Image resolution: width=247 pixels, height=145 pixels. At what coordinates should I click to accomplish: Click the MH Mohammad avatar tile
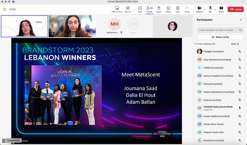(x=115, y=24)
